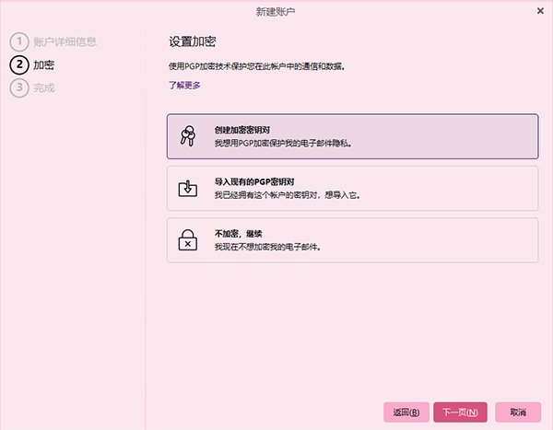
Task: Click the step 2 circle number
Action: (19, 64)
